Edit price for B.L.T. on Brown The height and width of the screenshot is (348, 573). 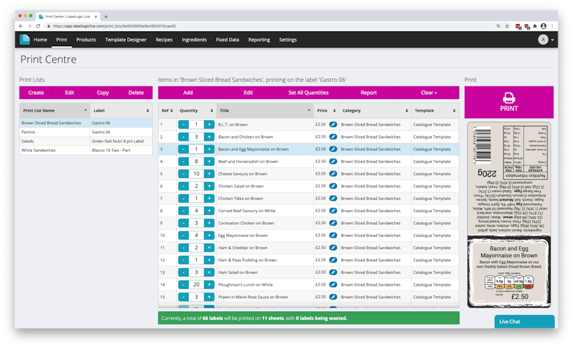click(x=333, y=124)
